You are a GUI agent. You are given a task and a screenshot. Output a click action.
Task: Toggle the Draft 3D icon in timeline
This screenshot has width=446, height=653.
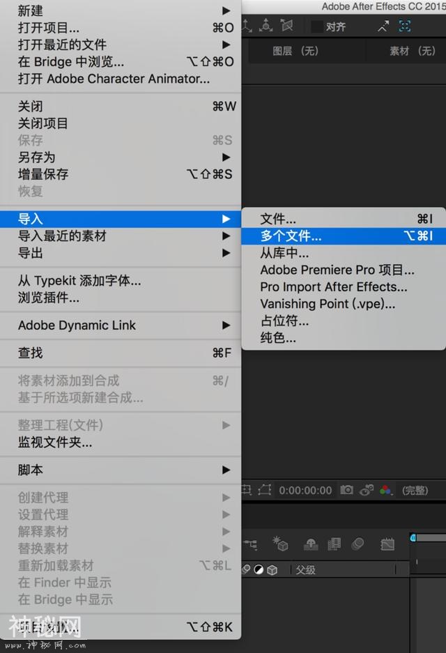(280, 544)
